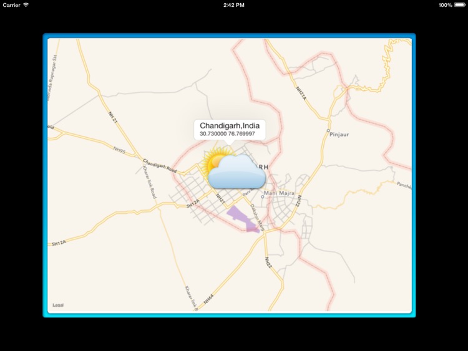Tap the 100% battery percentage text

(446, 5)
